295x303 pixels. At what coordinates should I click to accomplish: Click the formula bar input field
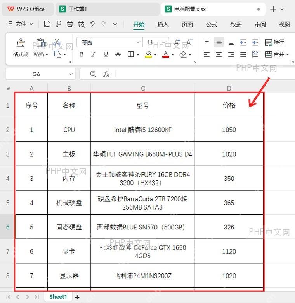pos(205,74)
